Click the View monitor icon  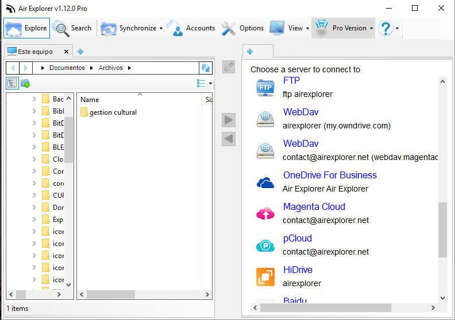[276, 28]
